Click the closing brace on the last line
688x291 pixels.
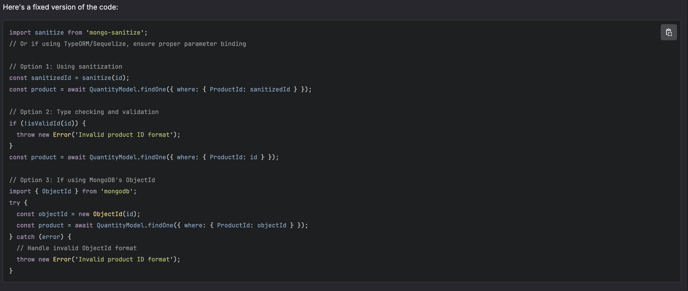(11, 271)
